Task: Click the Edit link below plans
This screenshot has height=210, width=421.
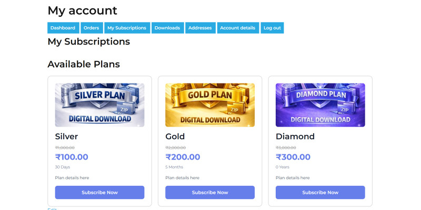Action: pyautogui.click(x=52, y=209)
